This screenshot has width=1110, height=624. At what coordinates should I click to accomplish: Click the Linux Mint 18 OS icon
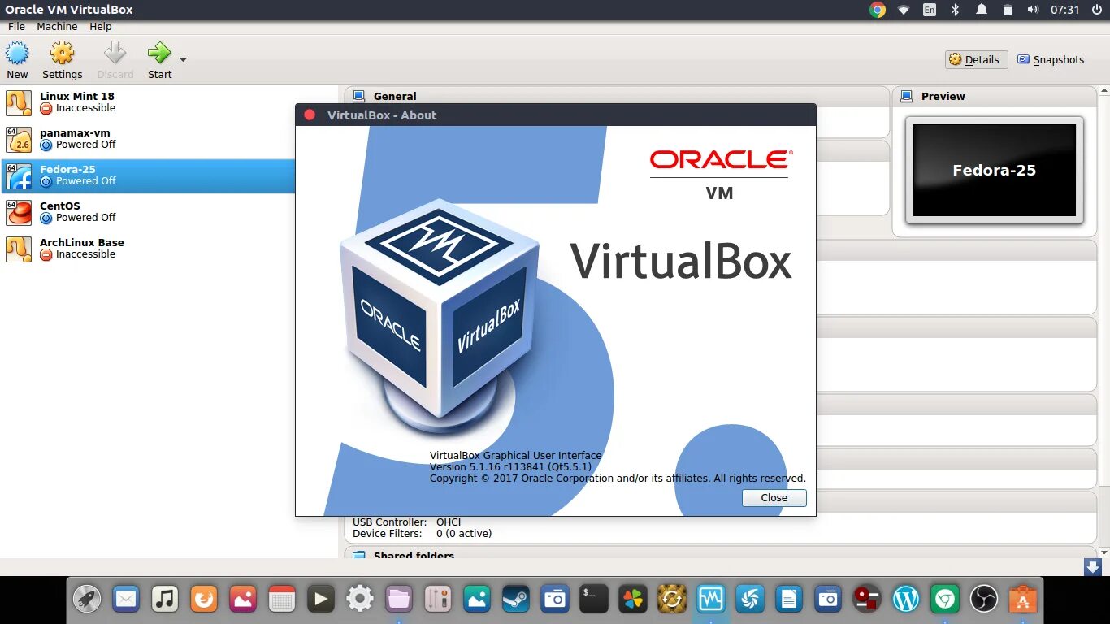tap(19, 102)
